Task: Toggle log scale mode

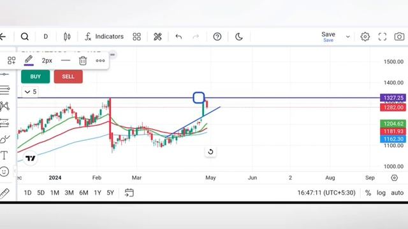Action: 381,193
